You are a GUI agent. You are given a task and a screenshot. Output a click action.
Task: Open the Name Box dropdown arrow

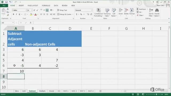coord(13,23)
